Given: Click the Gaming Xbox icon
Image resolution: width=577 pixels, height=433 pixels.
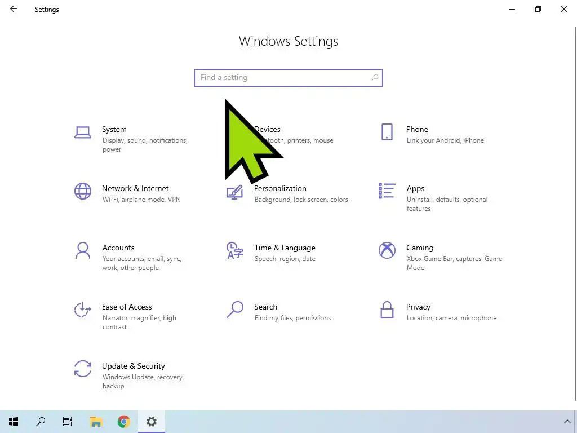Looking at the screenshot, I should point(387,250).
